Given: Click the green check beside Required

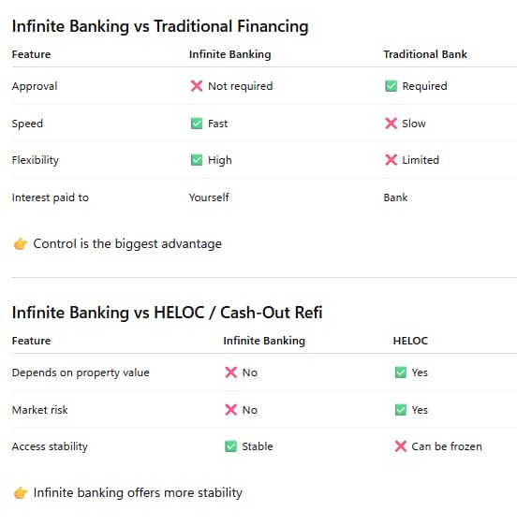Looking at the screenshot, I should (391, 86).
